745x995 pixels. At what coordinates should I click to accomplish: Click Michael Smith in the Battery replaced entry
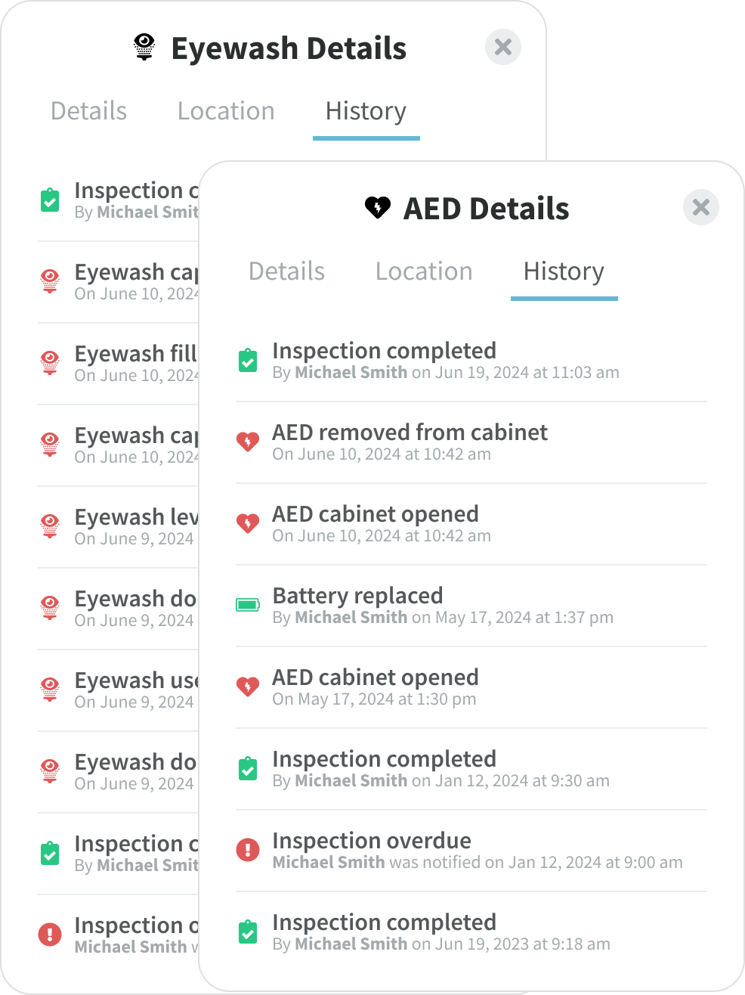click(351, 618)
